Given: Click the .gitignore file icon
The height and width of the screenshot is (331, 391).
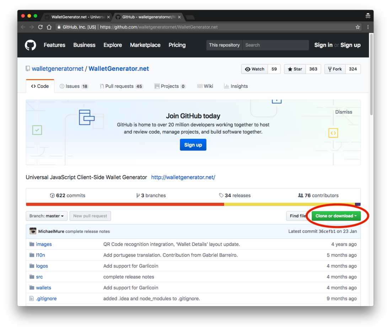Looking at the screenshot, I should pos(31,298).
